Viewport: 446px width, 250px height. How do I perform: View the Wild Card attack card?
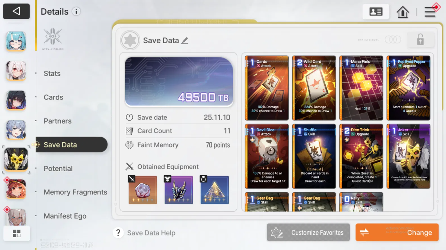click(x=314, y=88)
